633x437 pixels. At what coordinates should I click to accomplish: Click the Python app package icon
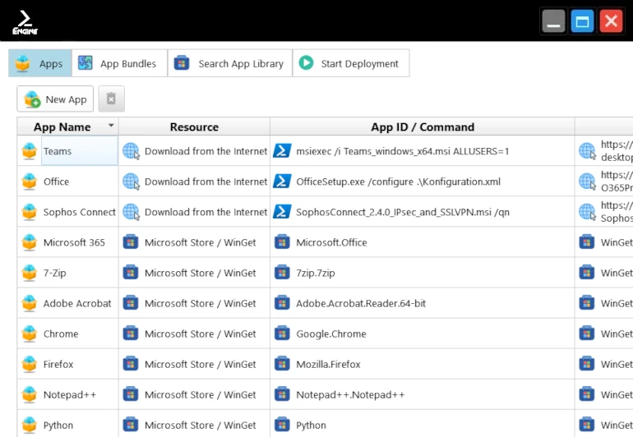(30, 425)
